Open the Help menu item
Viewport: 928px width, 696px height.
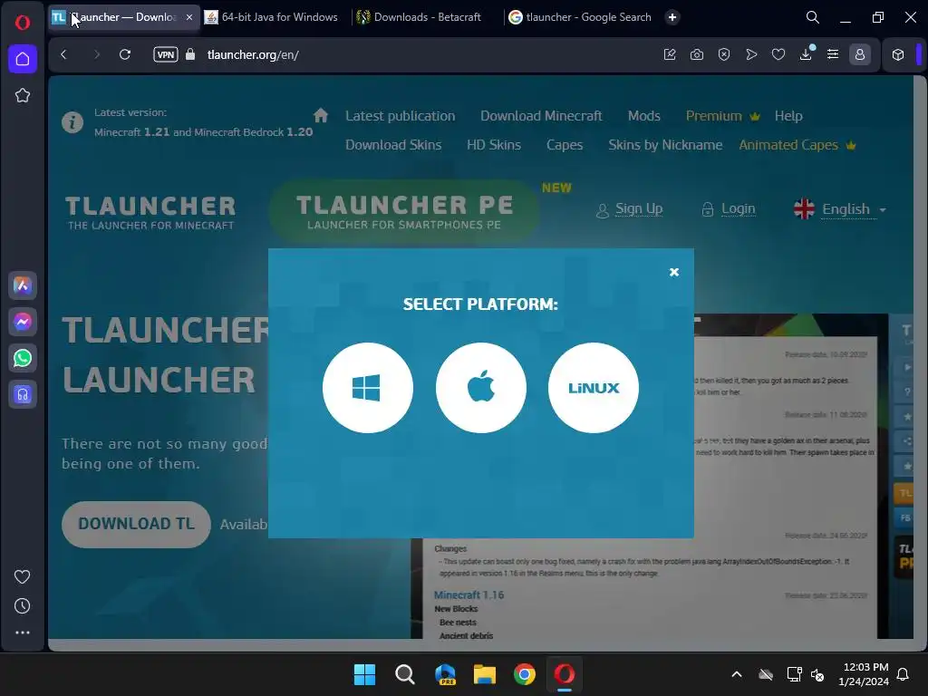[x=788, y=116]
